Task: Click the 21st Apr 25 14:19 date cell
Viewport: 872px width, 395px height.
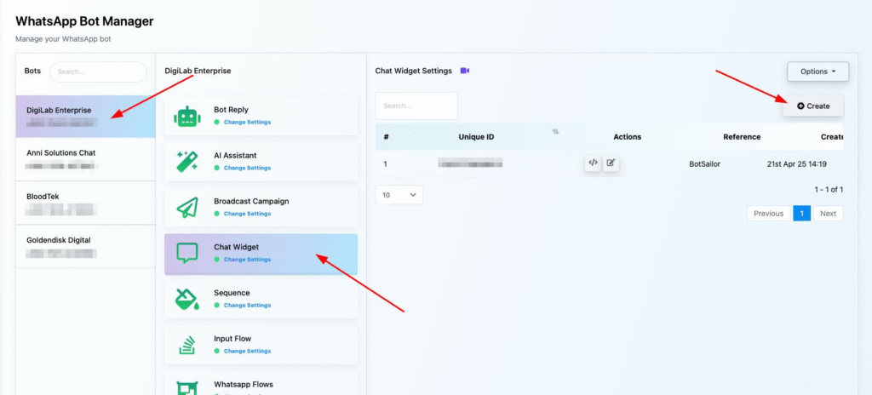Action: point(796,164)
